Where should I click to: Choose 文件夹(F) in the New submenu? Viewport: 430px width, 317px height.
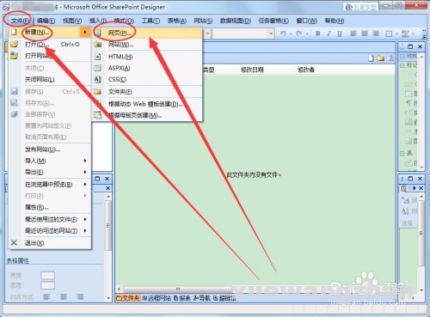(x=147, y=92)
